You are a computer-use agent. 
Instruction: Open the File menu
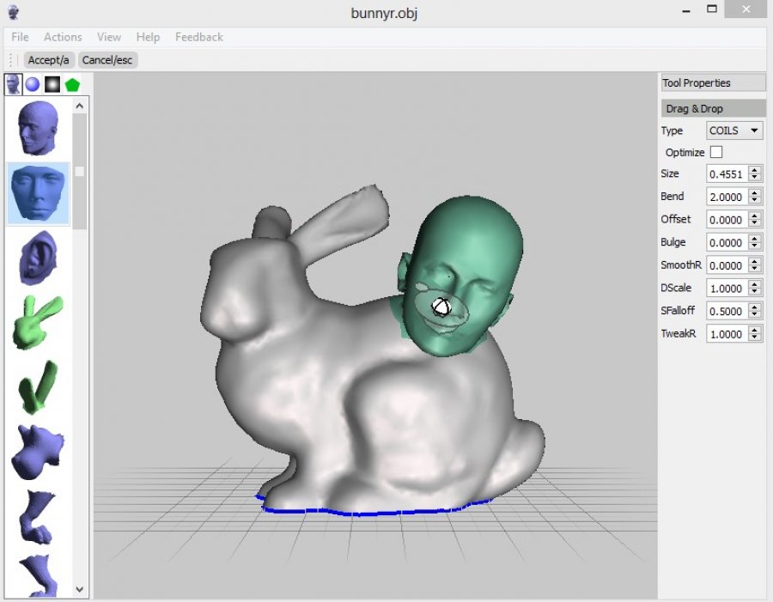(x=20, y=37)
